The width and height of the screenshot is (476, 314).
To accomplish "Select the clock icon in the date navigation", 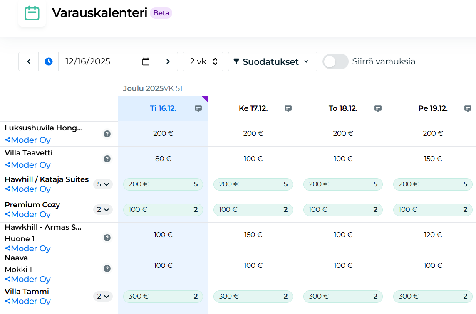I will [48, 61].
